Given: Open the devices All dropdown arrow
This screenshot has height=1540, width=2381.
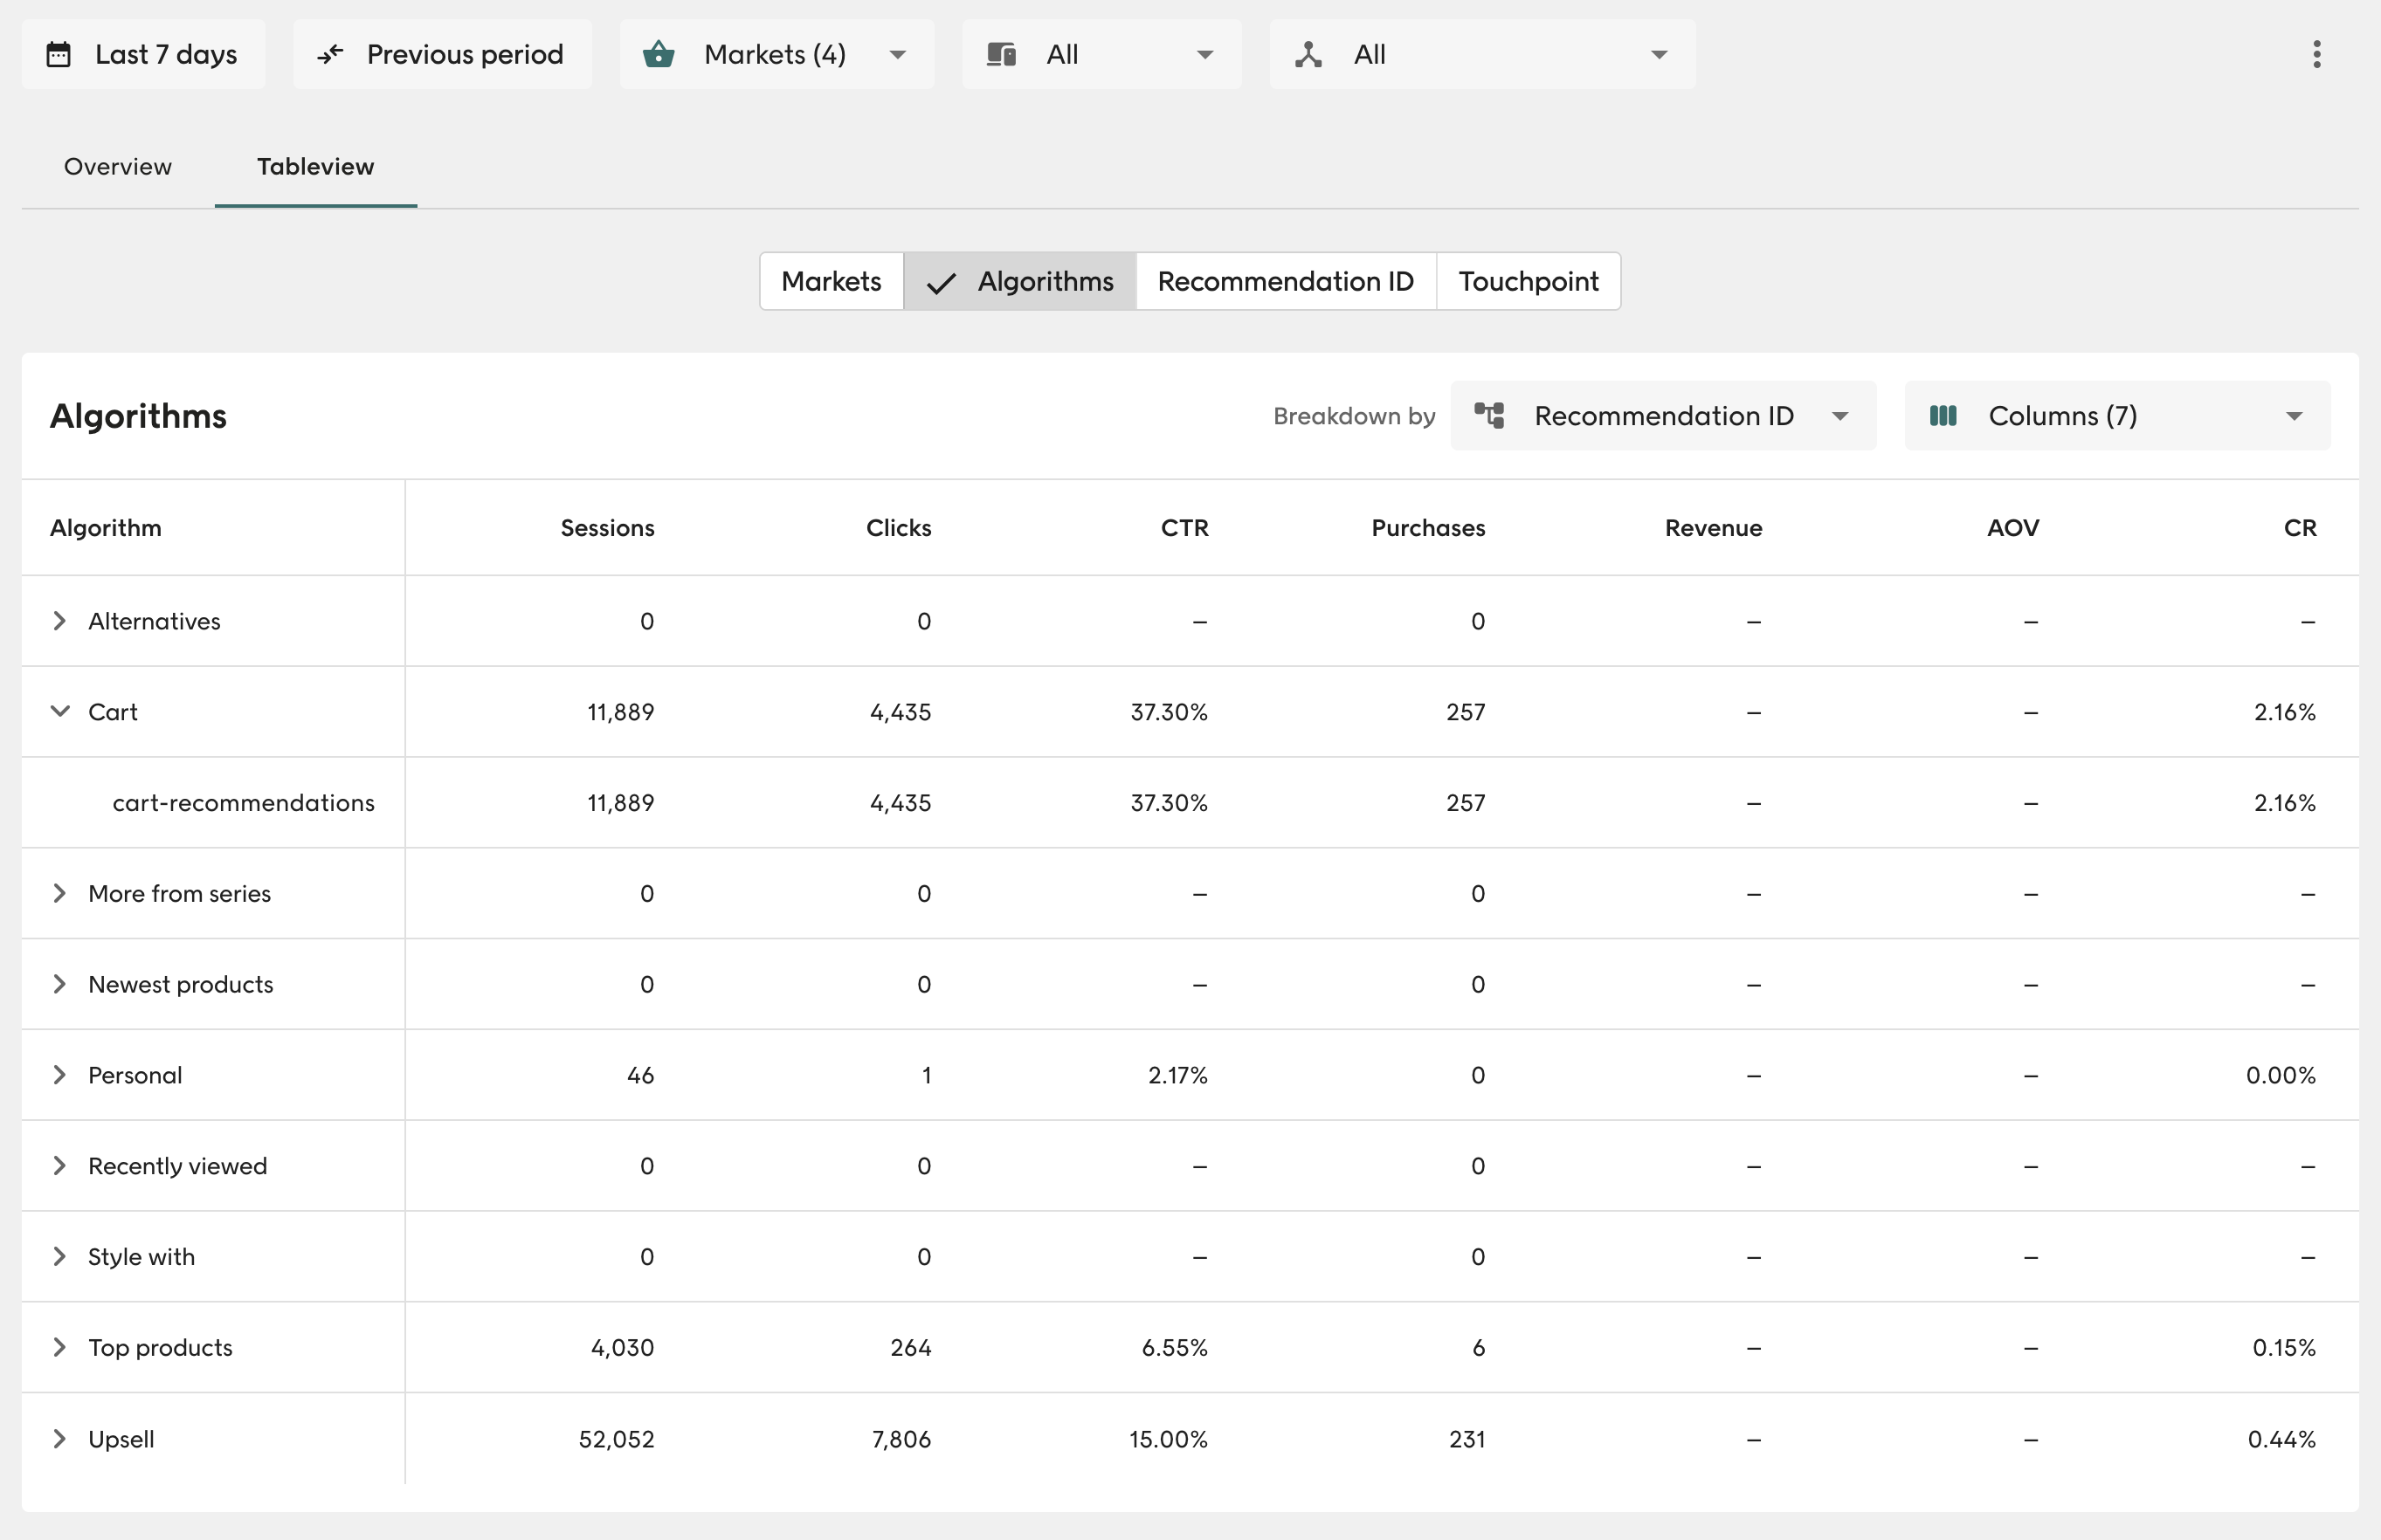Looking at the screenshot, I should pos(1205,55).
